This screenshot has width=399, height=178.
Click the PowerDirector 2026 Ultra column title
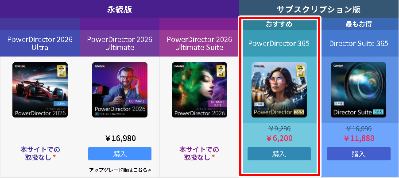40,43
